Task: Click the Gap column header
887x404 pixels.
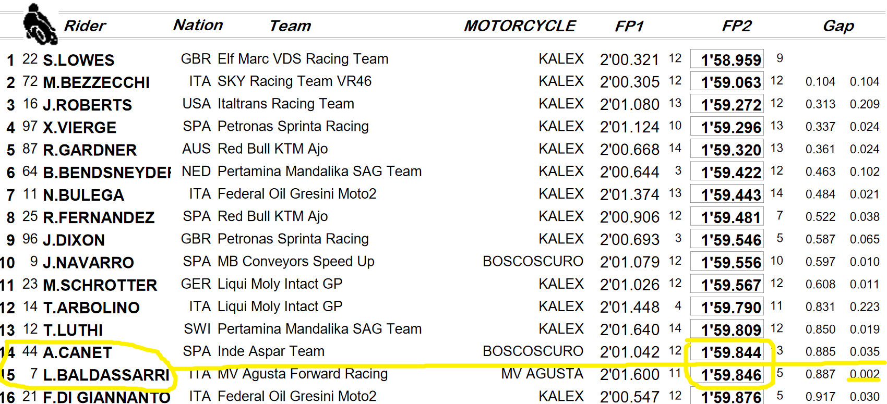Action: point(838,26)
